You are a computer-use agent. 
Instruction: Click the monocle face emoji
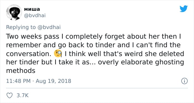pos(58,53)
